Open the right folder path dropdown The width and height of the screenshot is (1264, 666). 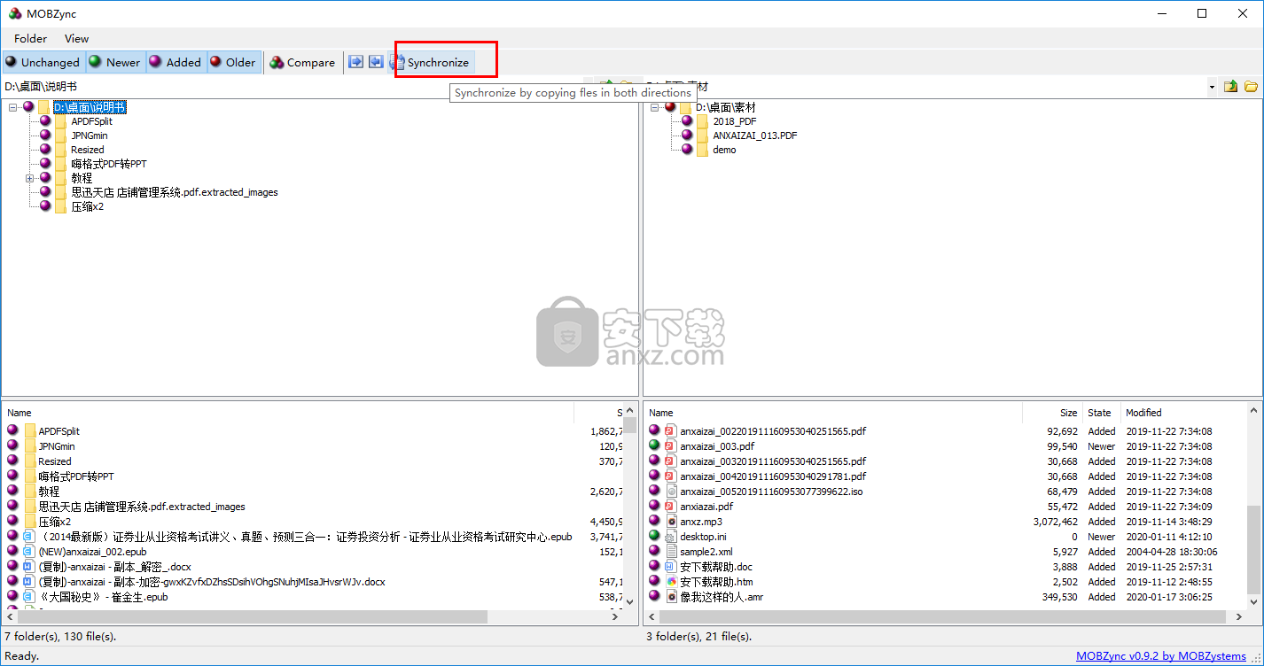(1212, 87)
